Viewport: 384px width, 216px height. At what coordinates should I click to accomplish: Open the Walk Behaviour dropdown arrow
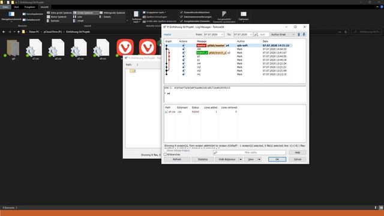click(241, 160)
